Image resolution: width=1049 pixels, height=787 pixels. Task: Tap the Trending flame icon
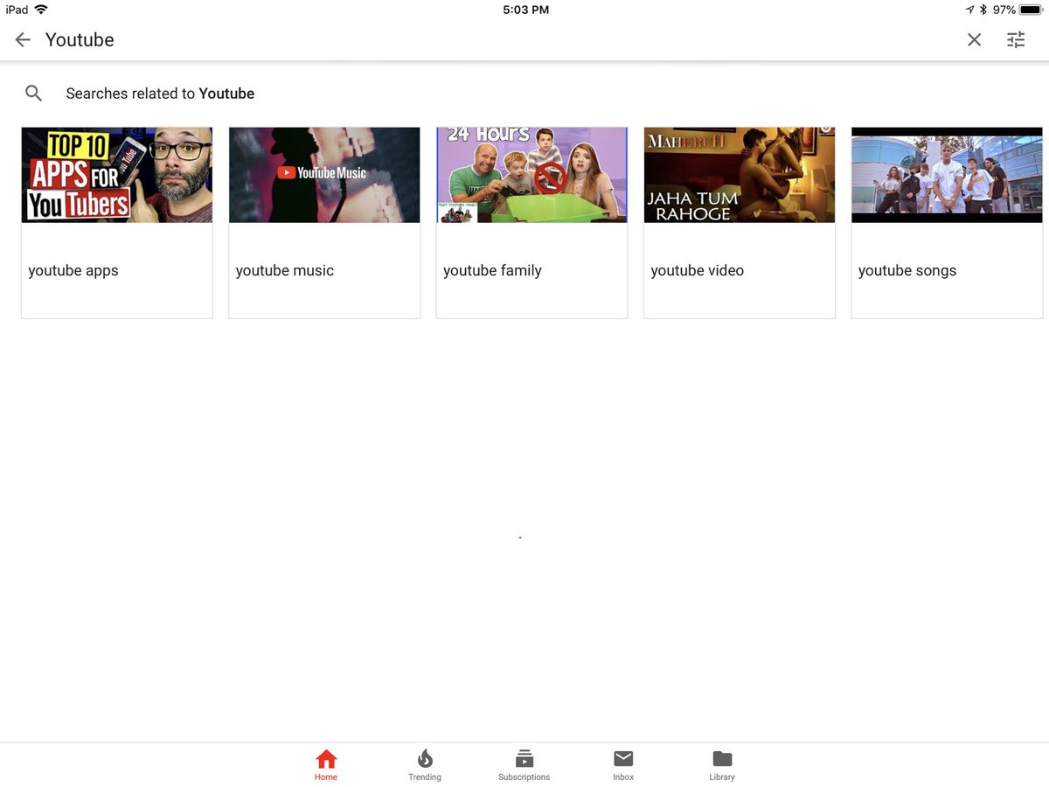click(x=425, y=758)
